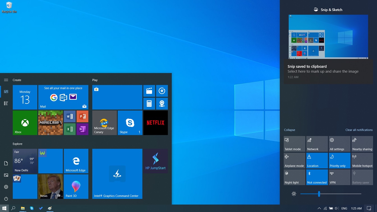Screen dimensions: 377x212
Task: Open the Xbox tile
Action: pyautogui.click(x=25, y=123)
